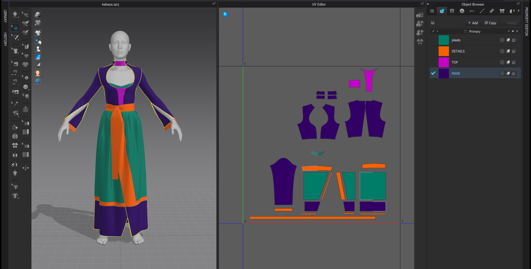Click the blue sphere thumbnail in the UV Editor
Screen dimensions: 531x269
pos(225,14)
